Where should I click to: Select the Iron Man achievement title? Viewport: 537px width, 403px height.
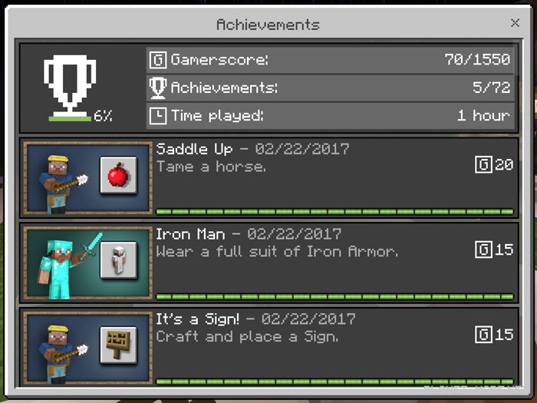[190, 234]
